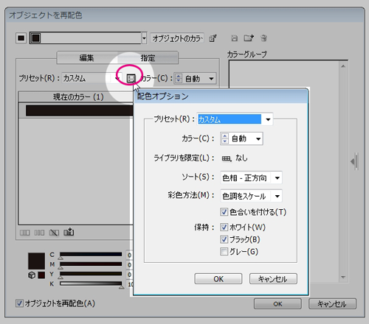Toggle the Combine Tints (T) checkbox
This screenshot has height=324, width=369.
click(224, 211)
